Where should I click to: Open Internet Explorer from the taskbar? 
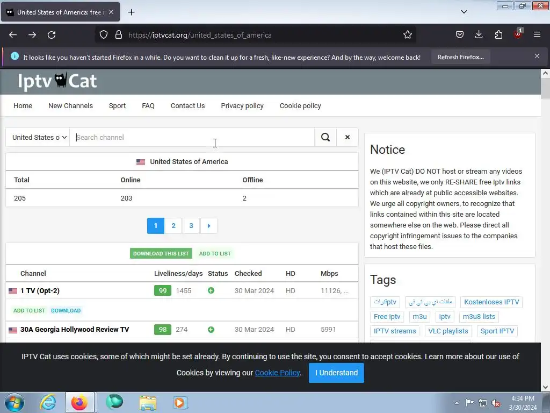pyautogui.click(x=48, y=402)
